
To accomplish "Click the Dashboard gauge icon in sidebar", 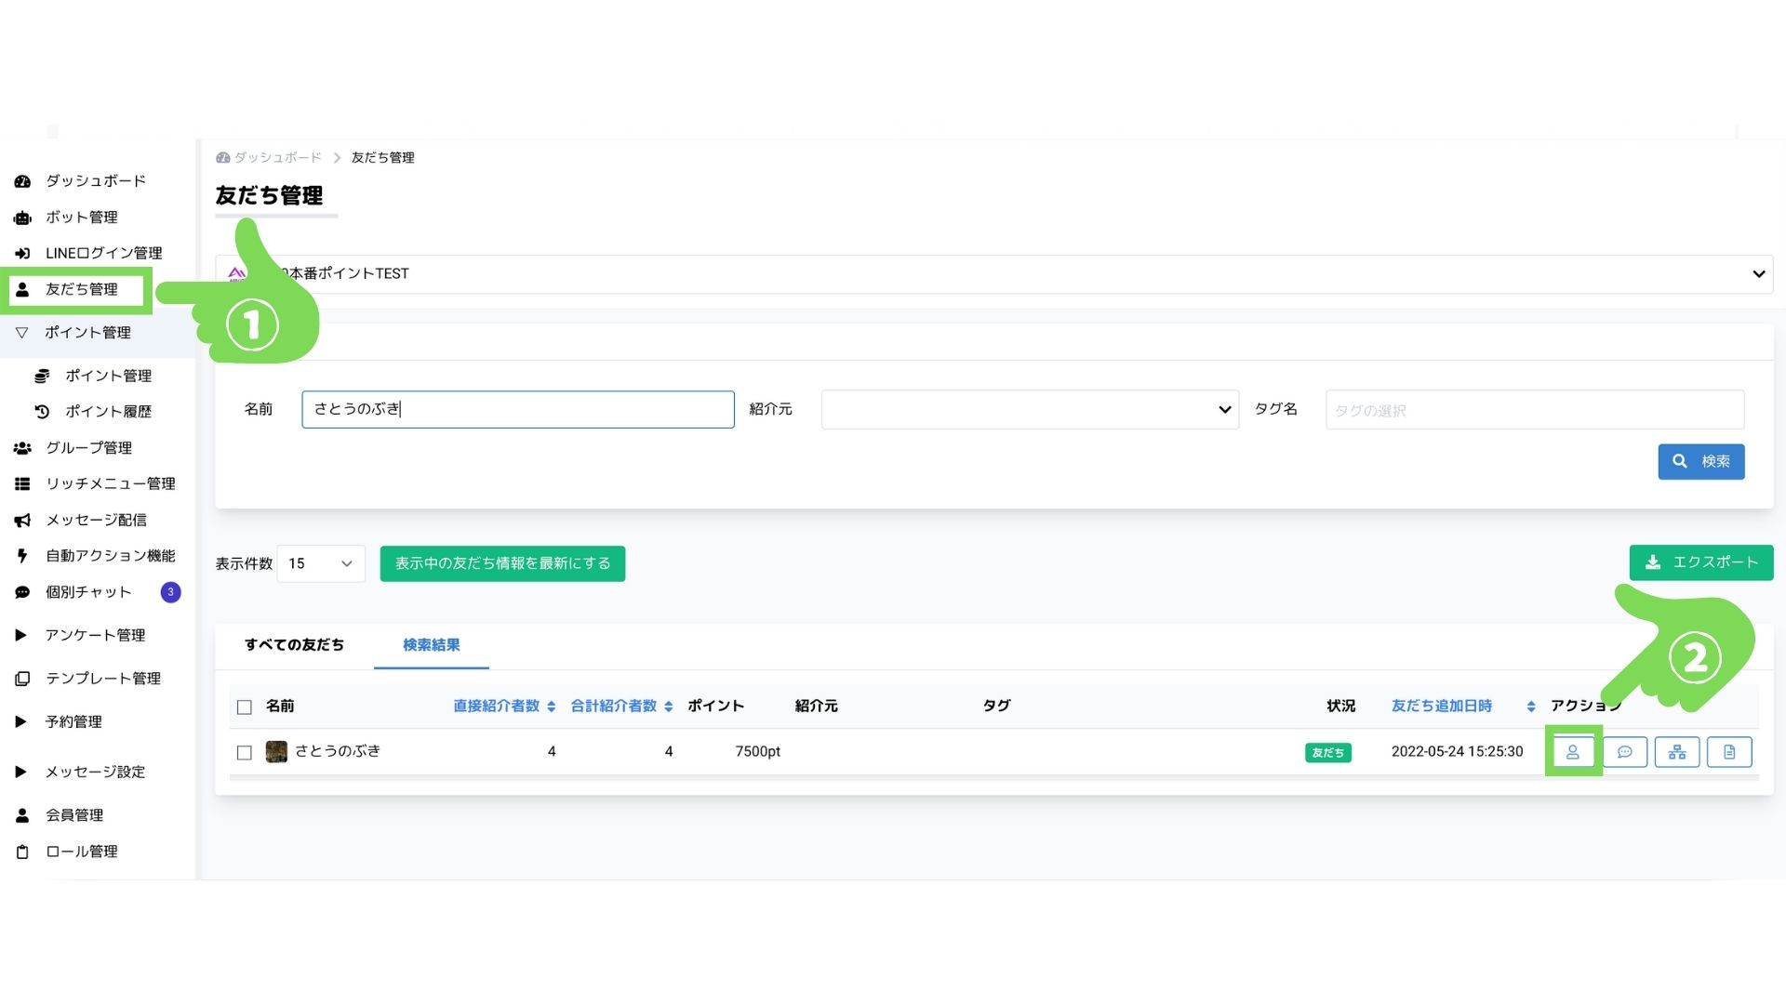I will pos(23,181).
